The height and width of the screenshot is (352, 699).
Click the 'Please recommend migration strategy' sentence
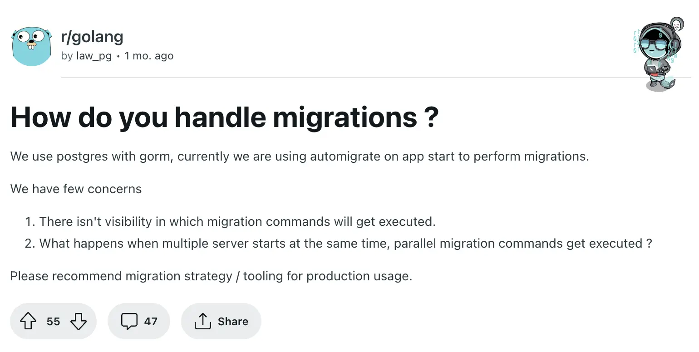211,276
